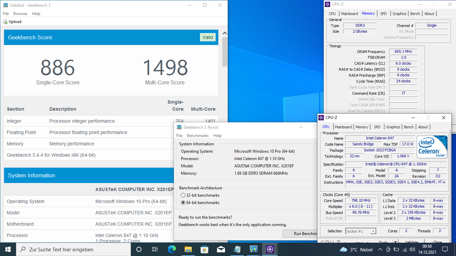Click the Core Speed value 798.10 MHz

click(362, 201)
